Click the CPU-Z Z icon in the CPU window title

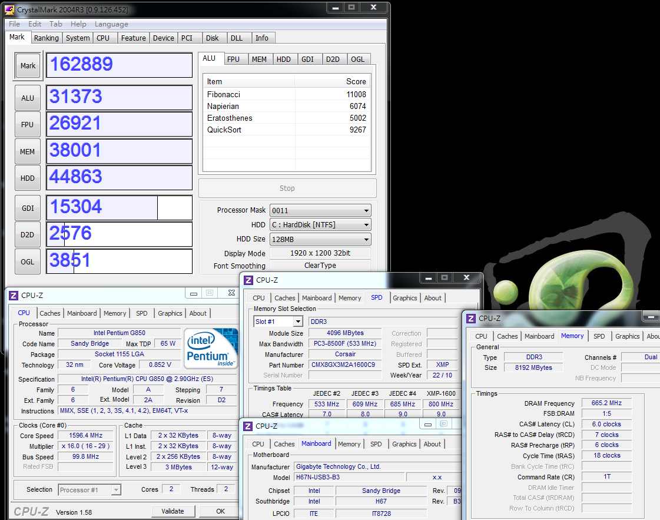tap(14, 296)
